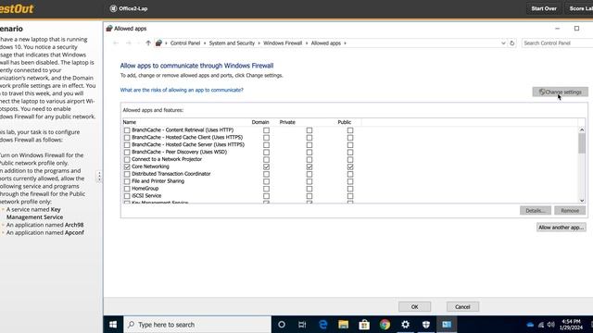Sort the list by the Name column header
Image resolution: width=593 pixels, height=333 pixels.
point(130,122)
